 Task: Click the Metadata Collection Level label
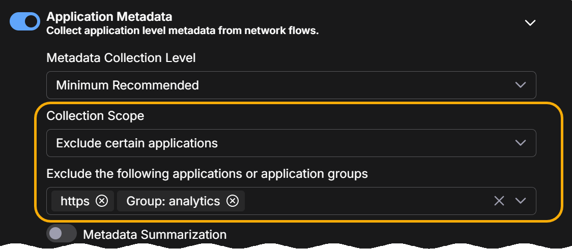(121, 58)
